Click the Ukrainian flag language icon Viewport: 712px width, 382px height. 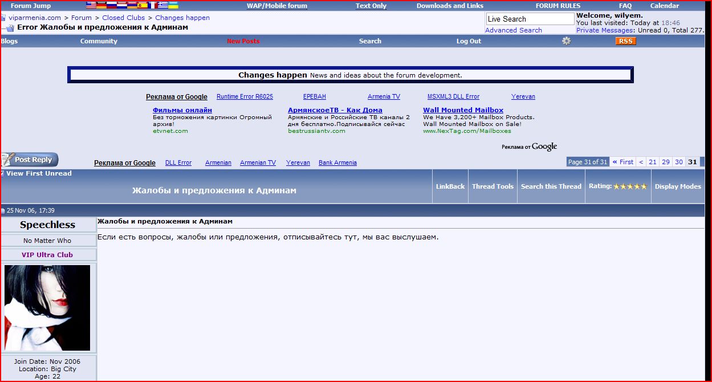[x=173, y=6]
